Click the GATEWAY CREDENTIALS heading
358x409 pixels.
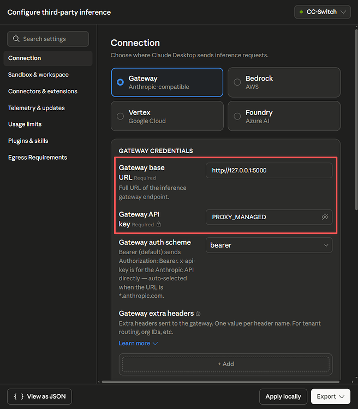tap(156, 151)
